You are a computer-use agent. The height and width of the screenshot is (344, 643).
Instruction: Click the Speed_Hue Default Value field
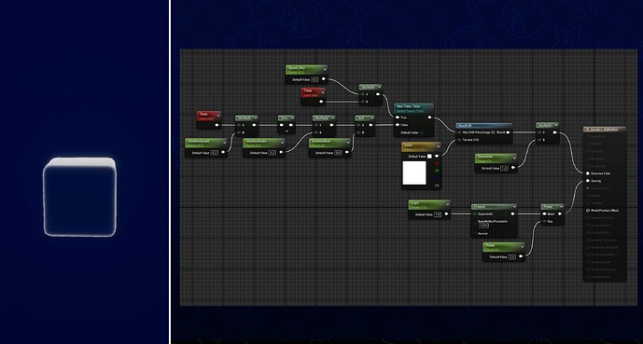click(x=315, y=79)
